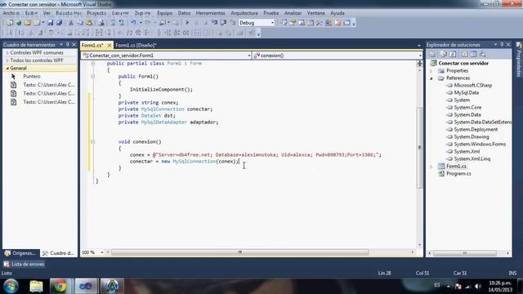Click the code editor vertical scrollbar
523x294 pixels.
point(419,148)
